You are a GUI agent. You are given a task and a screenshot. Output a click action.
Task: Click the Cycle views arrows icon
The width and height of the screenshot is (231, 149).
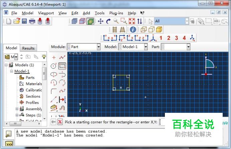(140, 21)
